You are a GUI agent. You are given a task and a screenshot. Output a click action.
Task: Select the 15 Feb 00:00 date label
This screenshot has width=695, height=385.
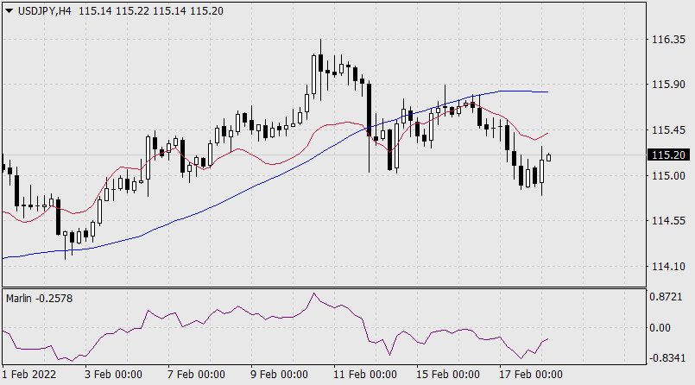pos(448,375)
